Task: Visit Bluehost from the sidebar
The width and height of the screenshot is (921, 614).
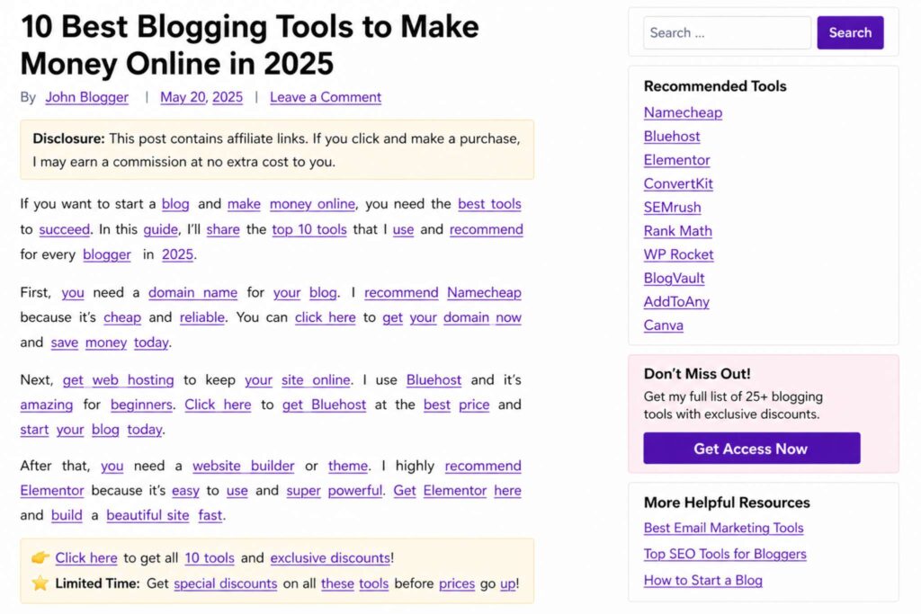Action: pos(671,136)
